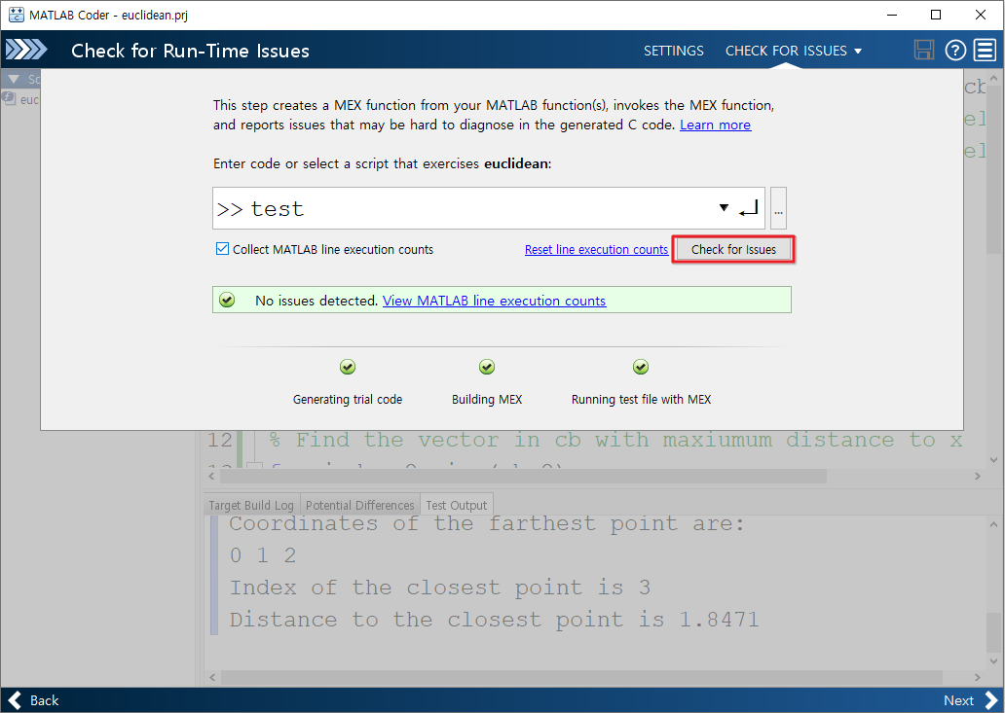The height and width of the screenshot is (713, 1005).
Task: Click the browse ellipsis button beside test field
Action: 778,208
